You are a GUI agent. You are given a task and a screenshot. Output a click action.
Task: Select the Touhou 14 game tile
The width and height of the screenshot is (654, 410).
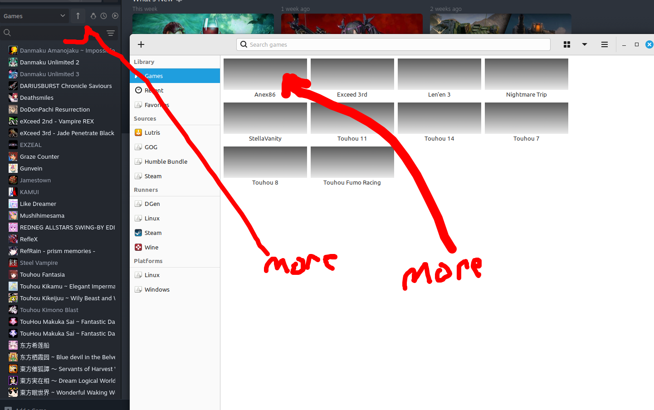tap(439, 122)
